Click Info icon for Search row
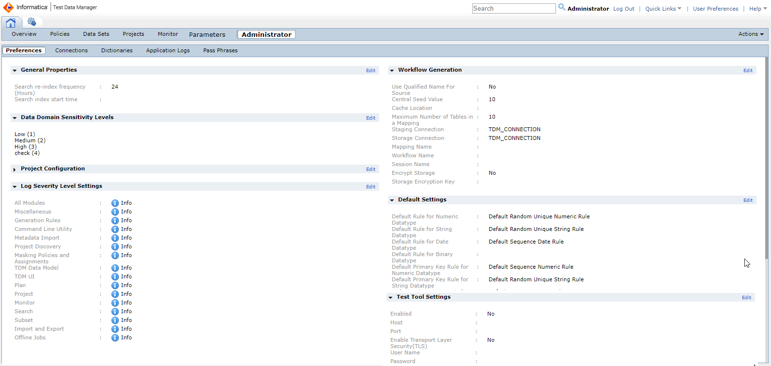 coord(115,312)
